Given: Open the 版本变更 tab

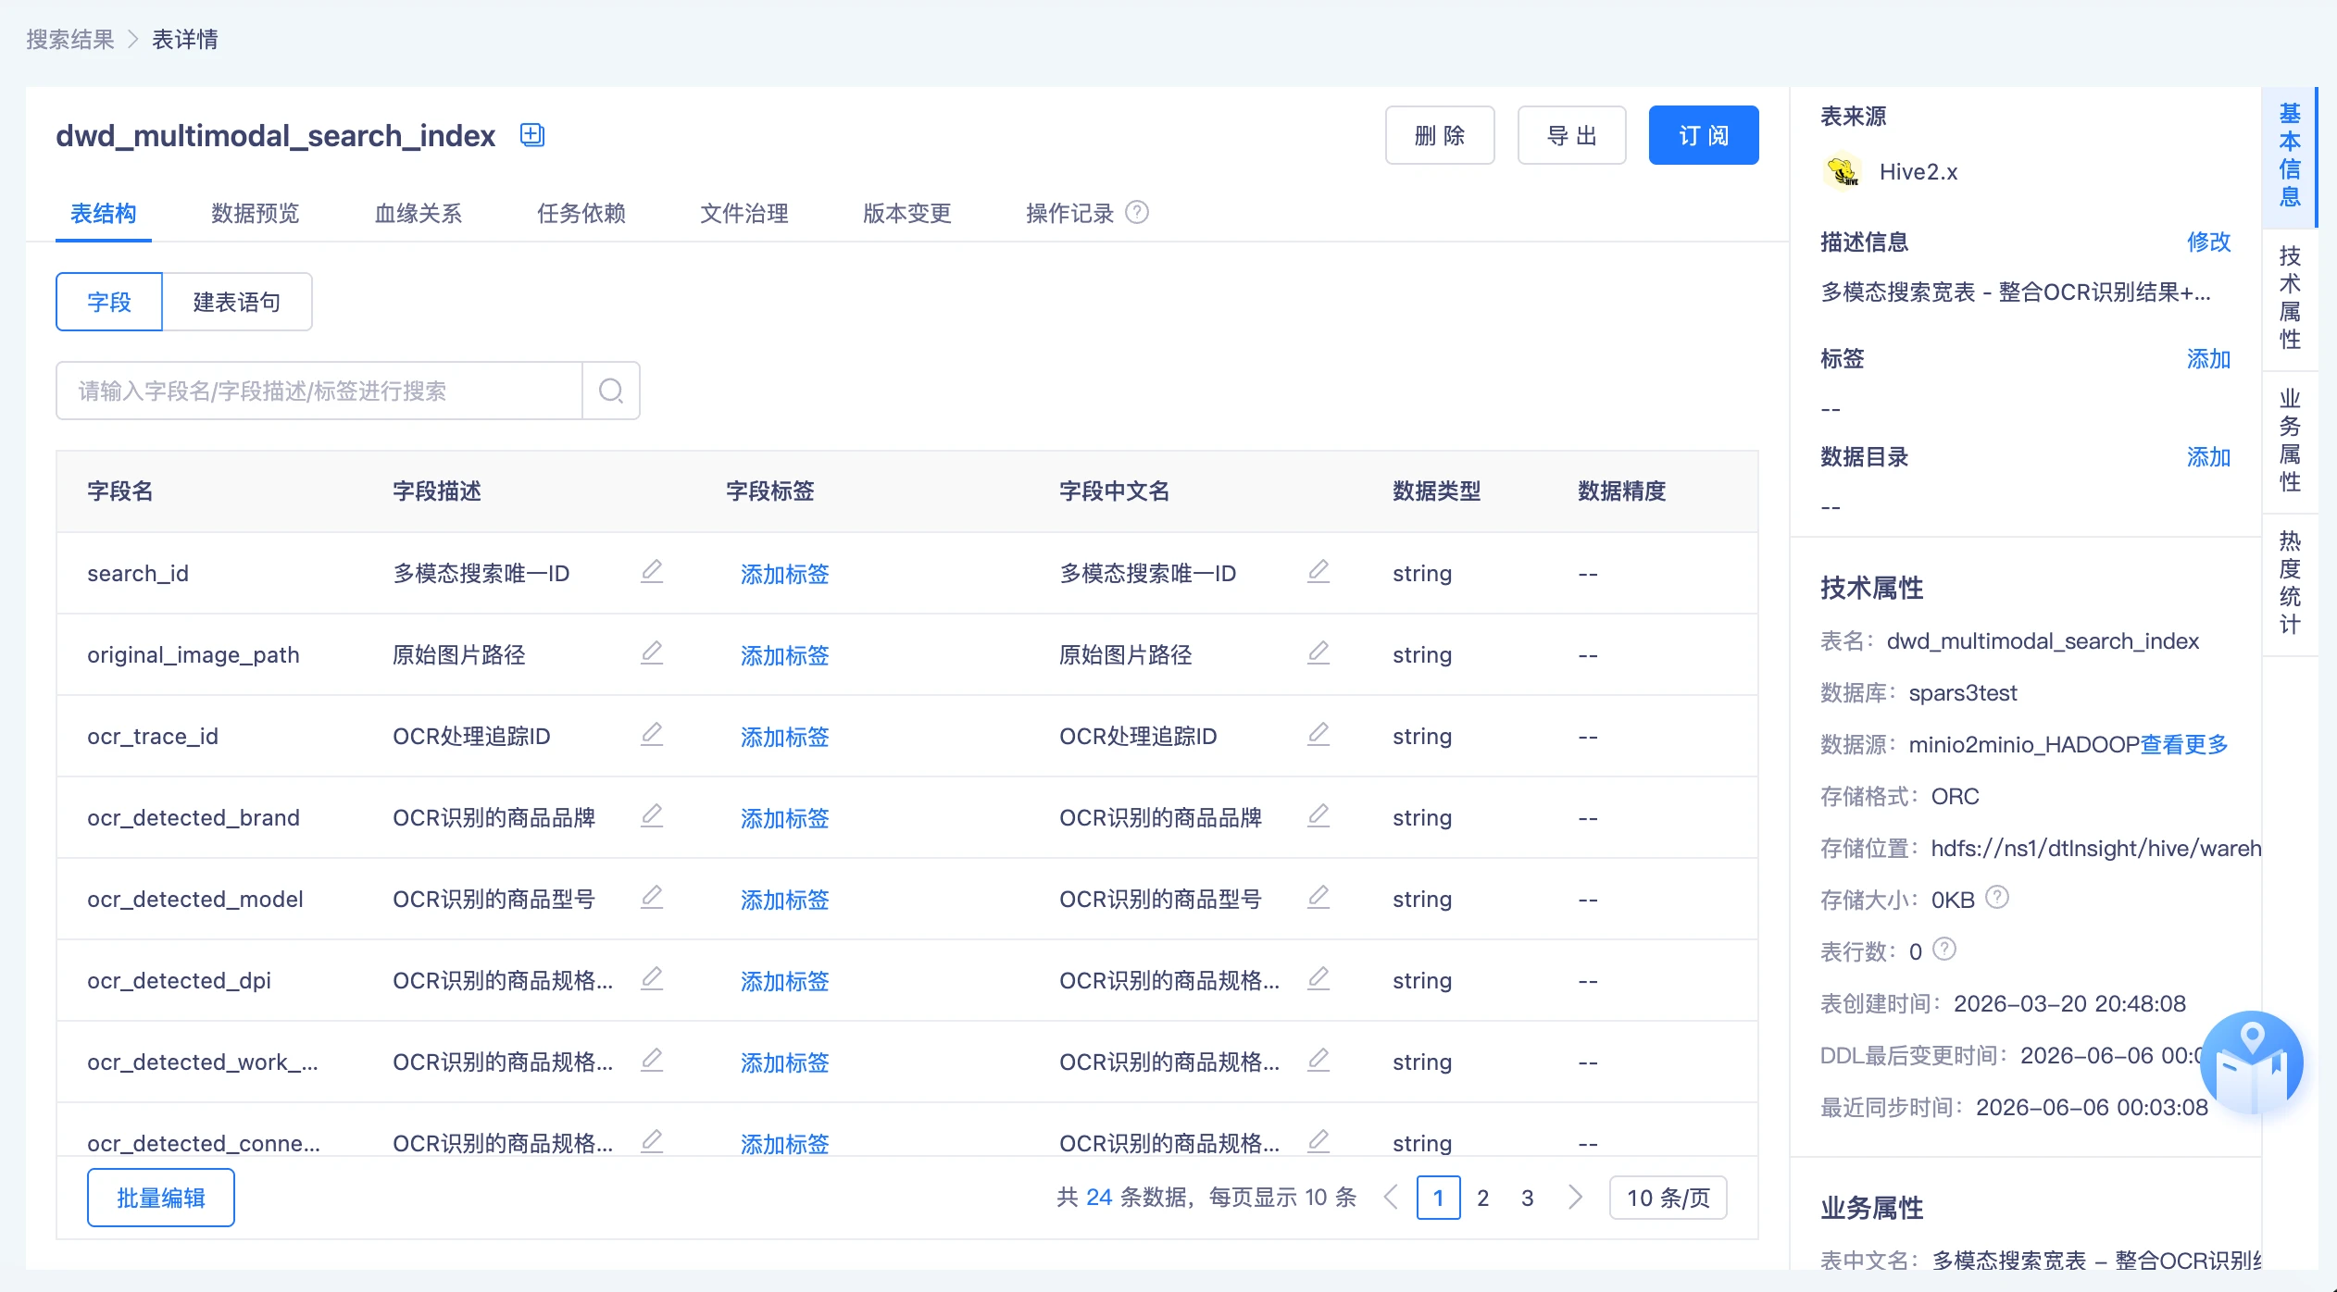Looking at the screenshot, I should pos(907,214).
